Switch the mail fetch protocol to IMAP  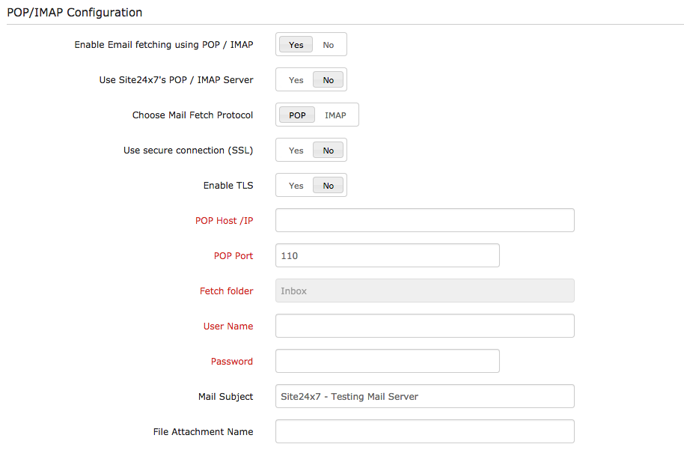pos(335,115)
